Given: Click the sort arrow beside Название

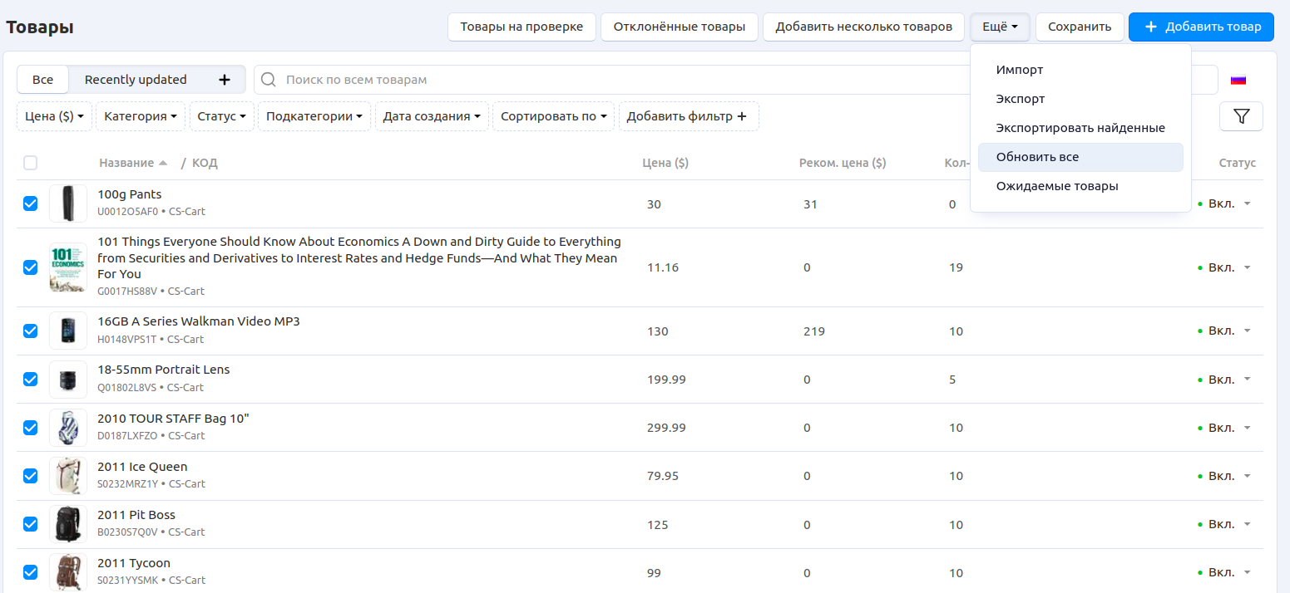Looking at the screenshot, I should [163, 163].
